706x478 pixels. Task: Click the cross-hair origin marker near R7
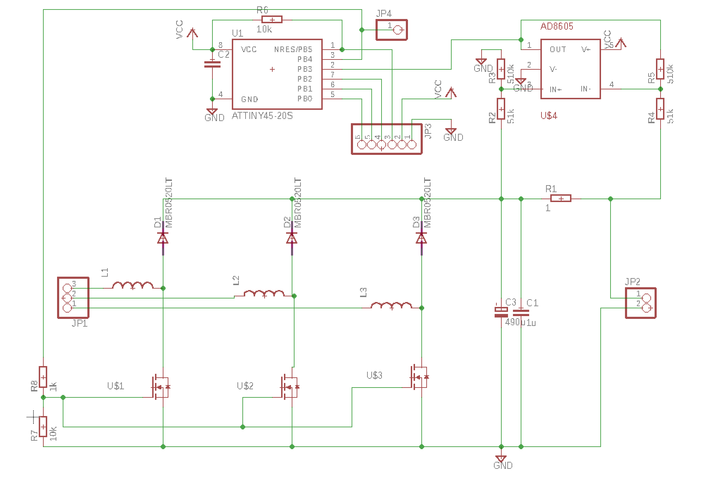[x=33, y=417]
